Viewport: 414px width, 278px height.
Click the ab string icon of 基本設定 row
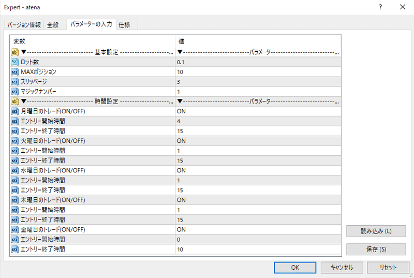coord(14,52)
